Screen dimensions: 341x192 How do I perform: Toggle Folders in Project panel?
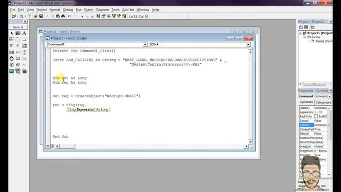tap(313, 27)
